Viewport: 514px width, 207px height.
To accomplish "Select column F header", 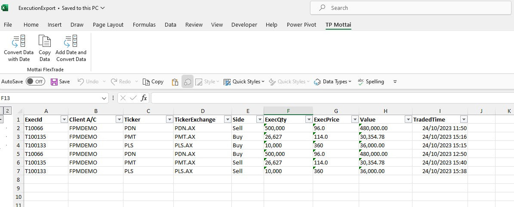I will click(288, 111).
